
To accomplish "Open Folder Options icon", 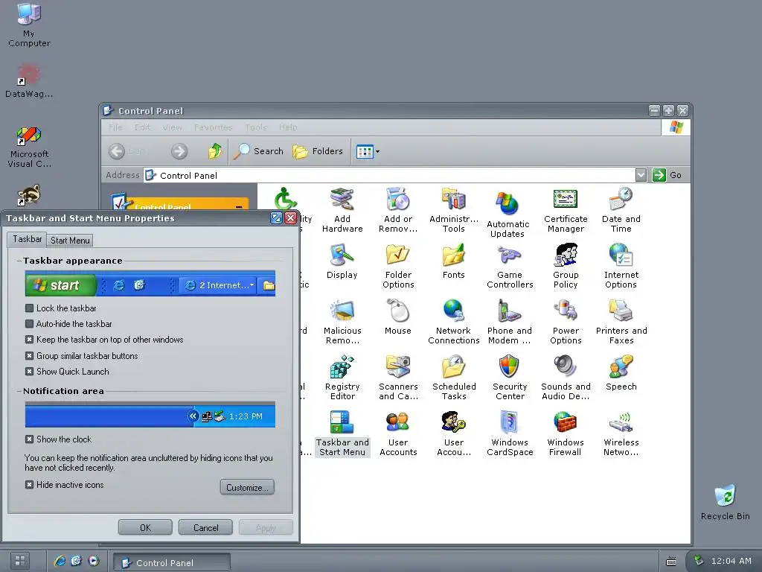I will click(x=398, y=266).
